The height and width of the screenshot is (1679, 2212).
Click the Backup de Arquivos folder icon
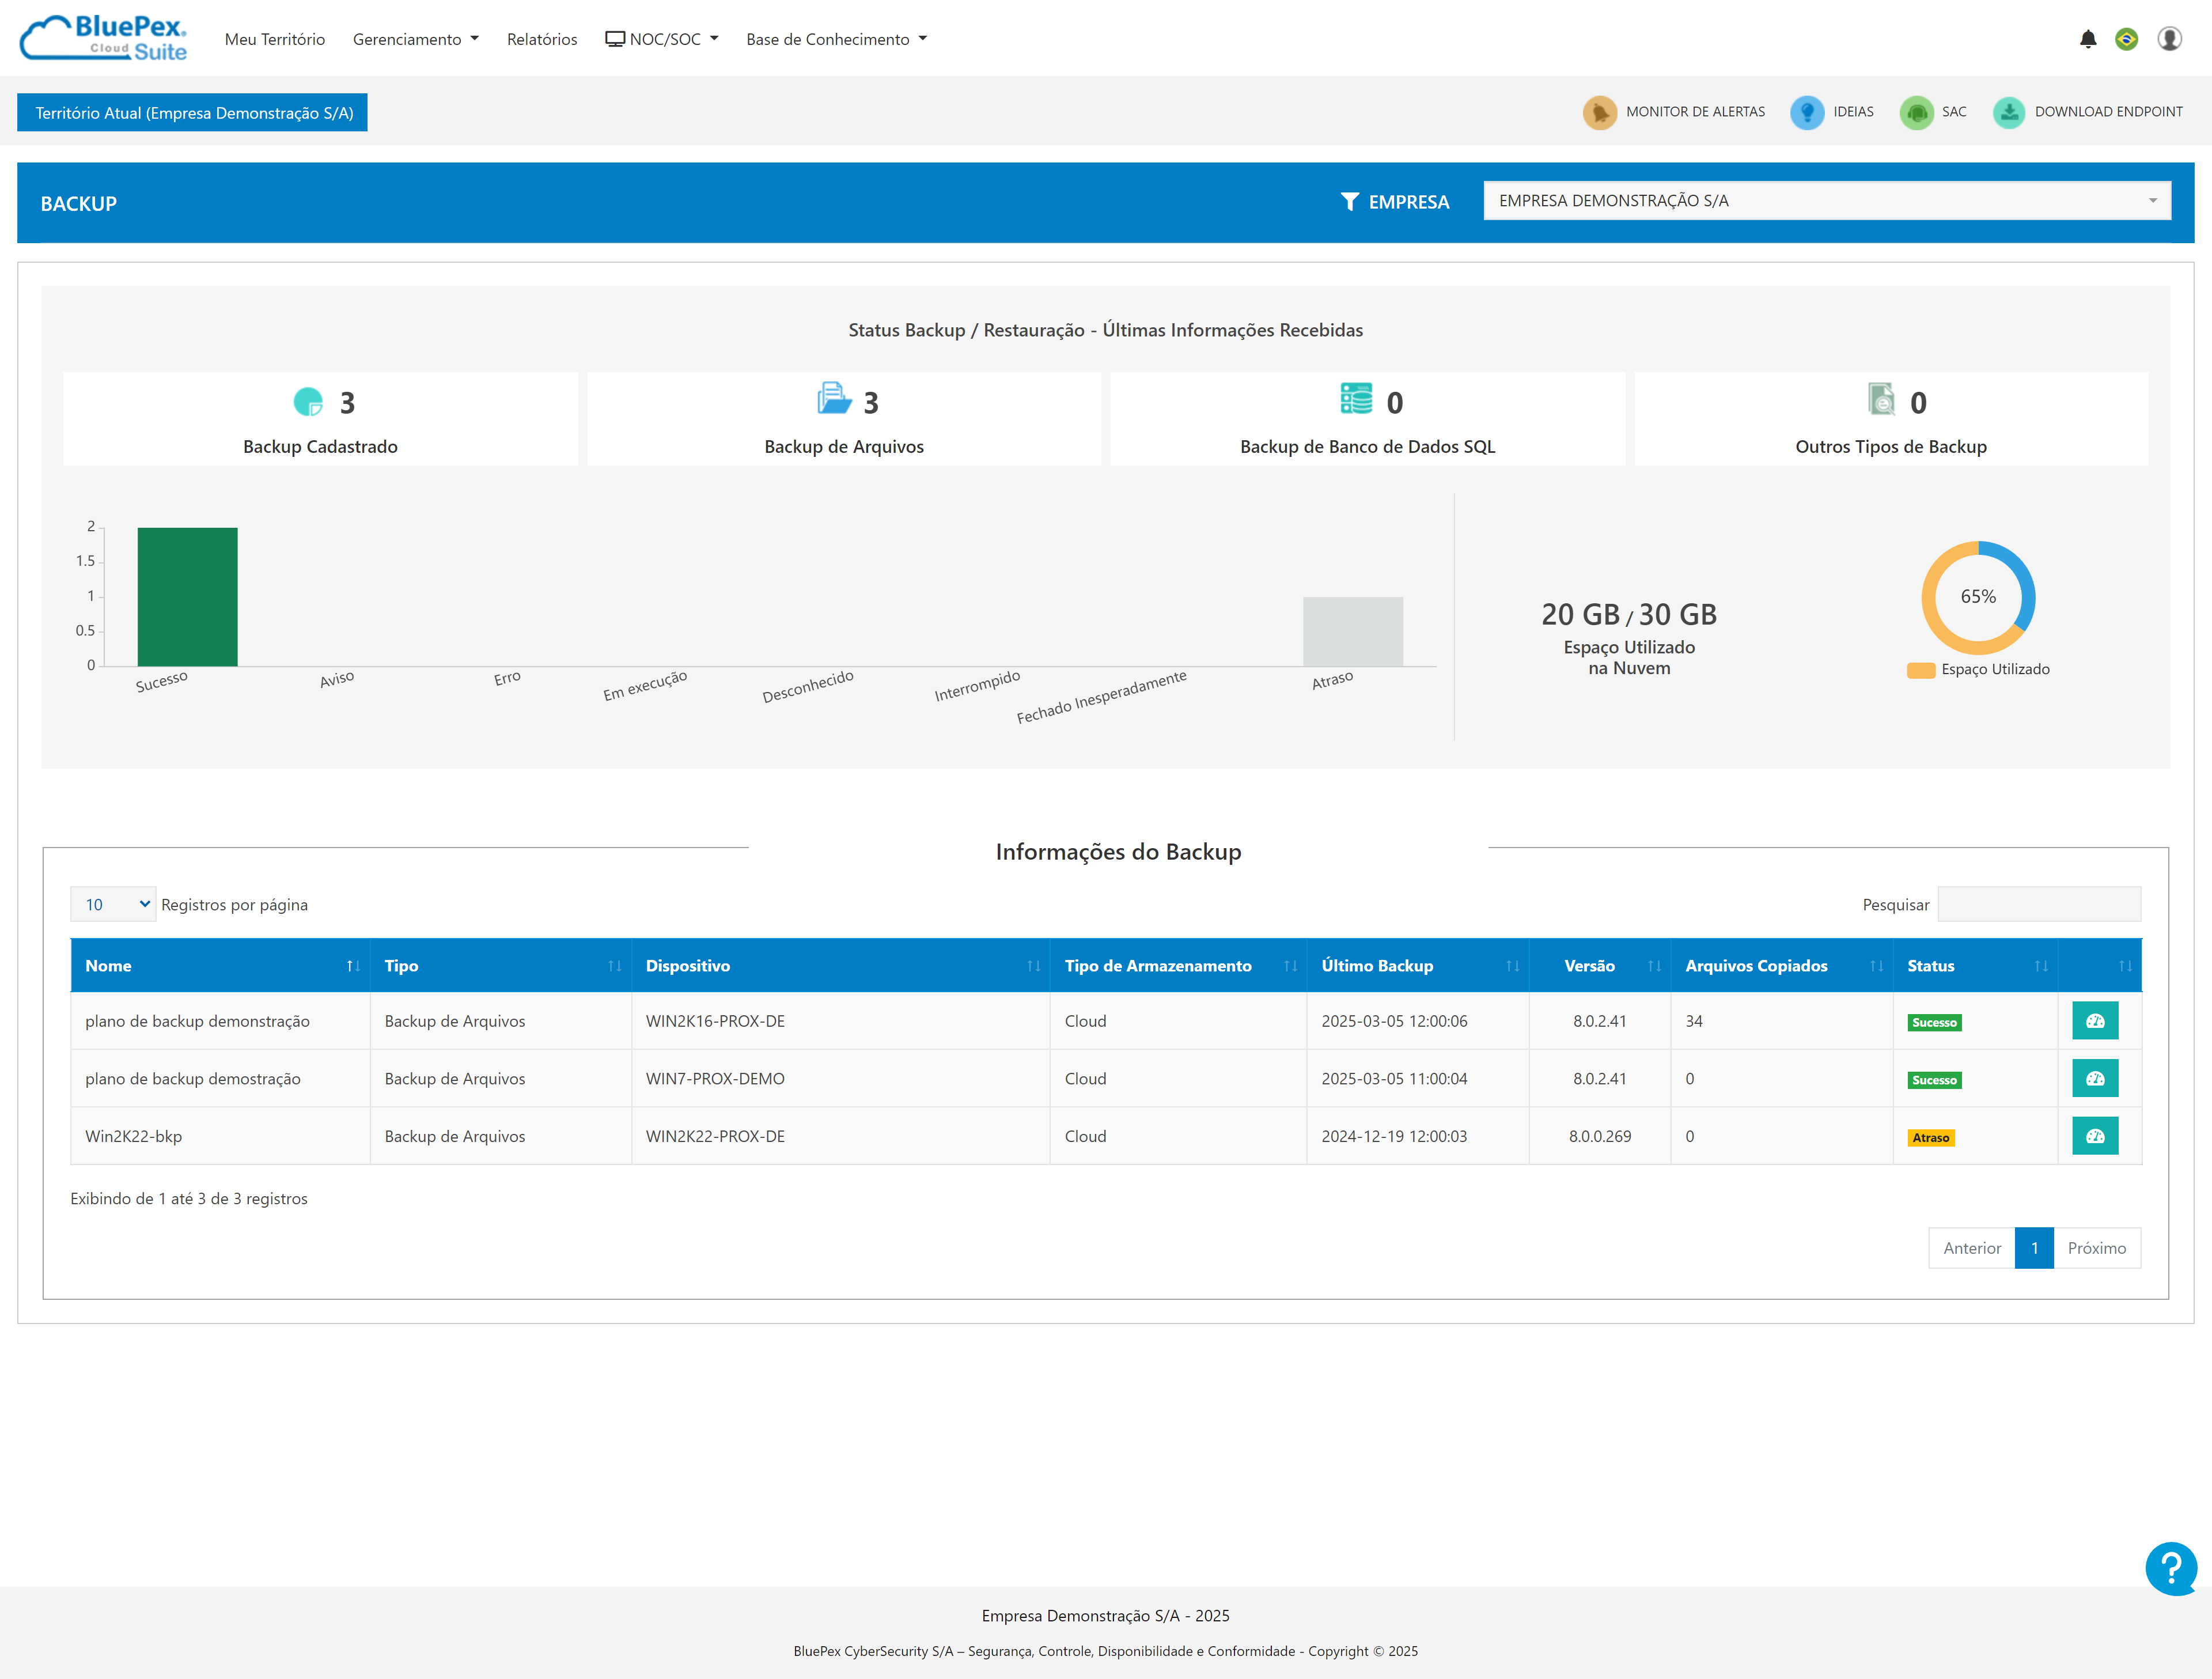pos(834,398)
